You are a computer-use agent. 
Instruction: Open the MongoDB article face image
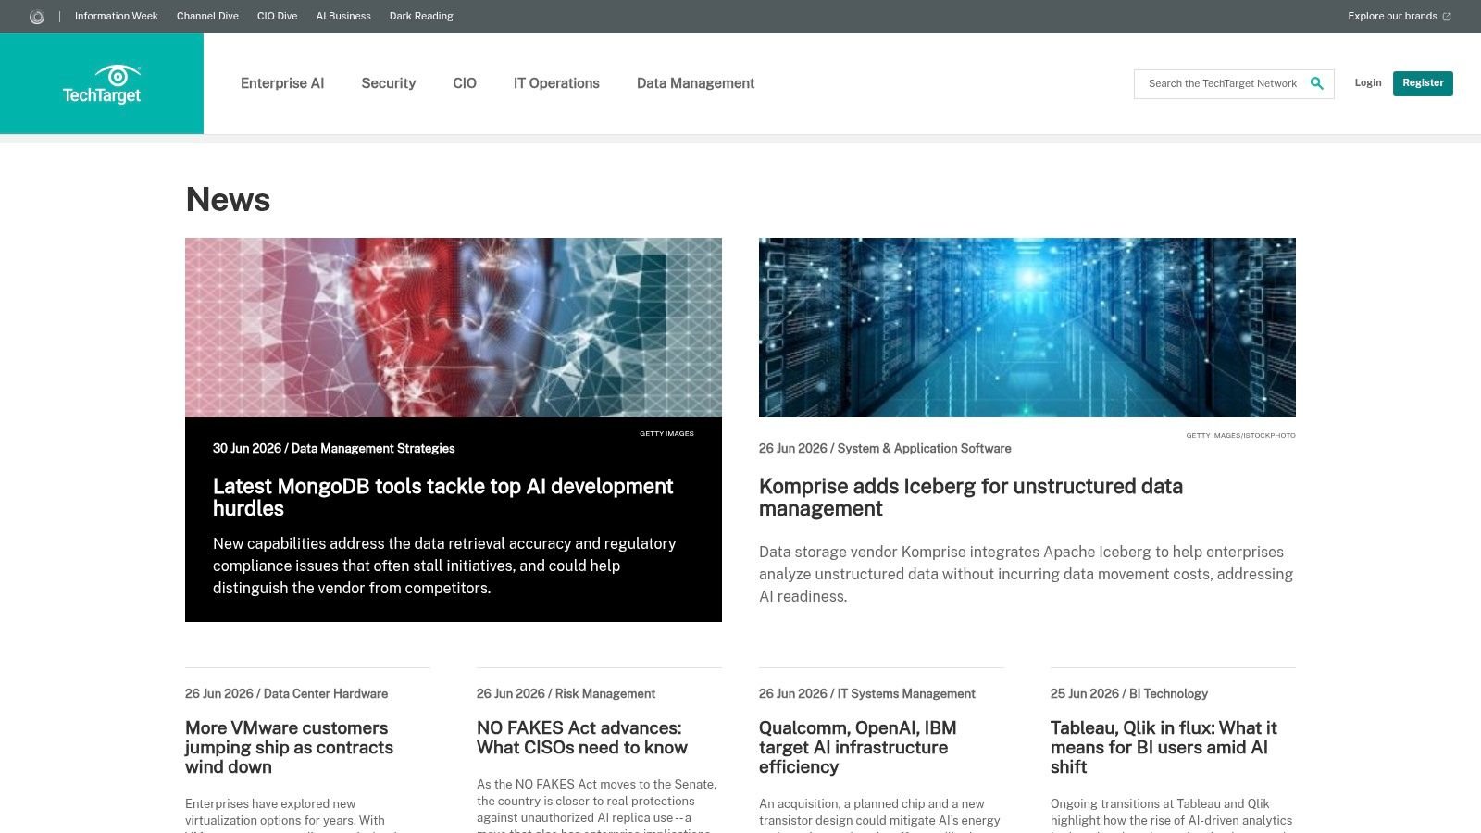[454, 328]
